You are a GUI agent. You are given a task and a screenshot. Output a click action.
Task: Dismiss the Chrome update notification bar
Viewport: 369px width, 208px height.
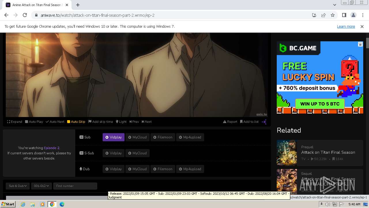point(362,26)
